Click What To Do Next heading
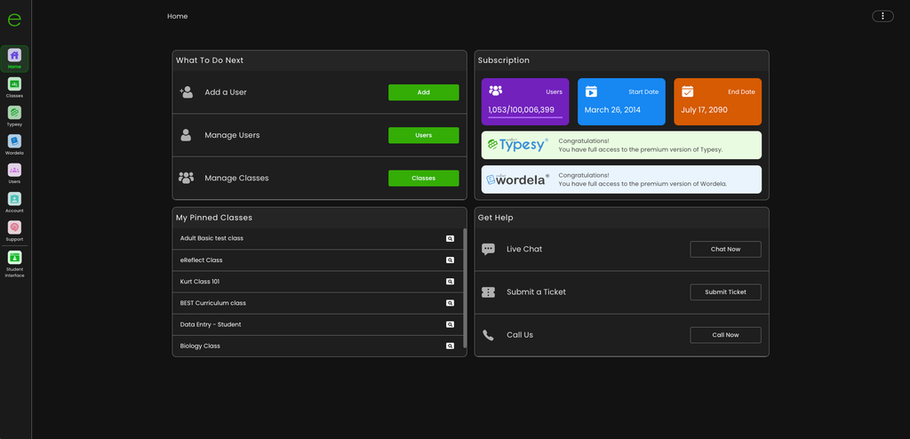Image resolution: width=910 pixels, height=439 pixels. pos(210,60)
